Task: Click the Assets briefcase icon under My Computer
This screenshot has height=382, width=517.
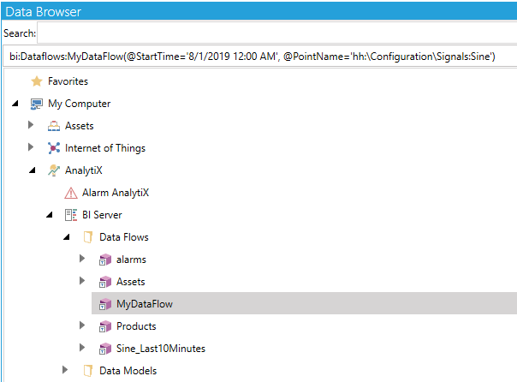Action: click(x=53, y=126)
